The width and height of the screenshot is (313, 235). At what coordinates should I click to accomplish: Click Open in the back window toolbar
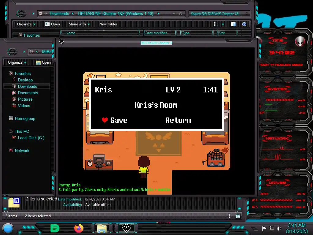tap(53, 24)
